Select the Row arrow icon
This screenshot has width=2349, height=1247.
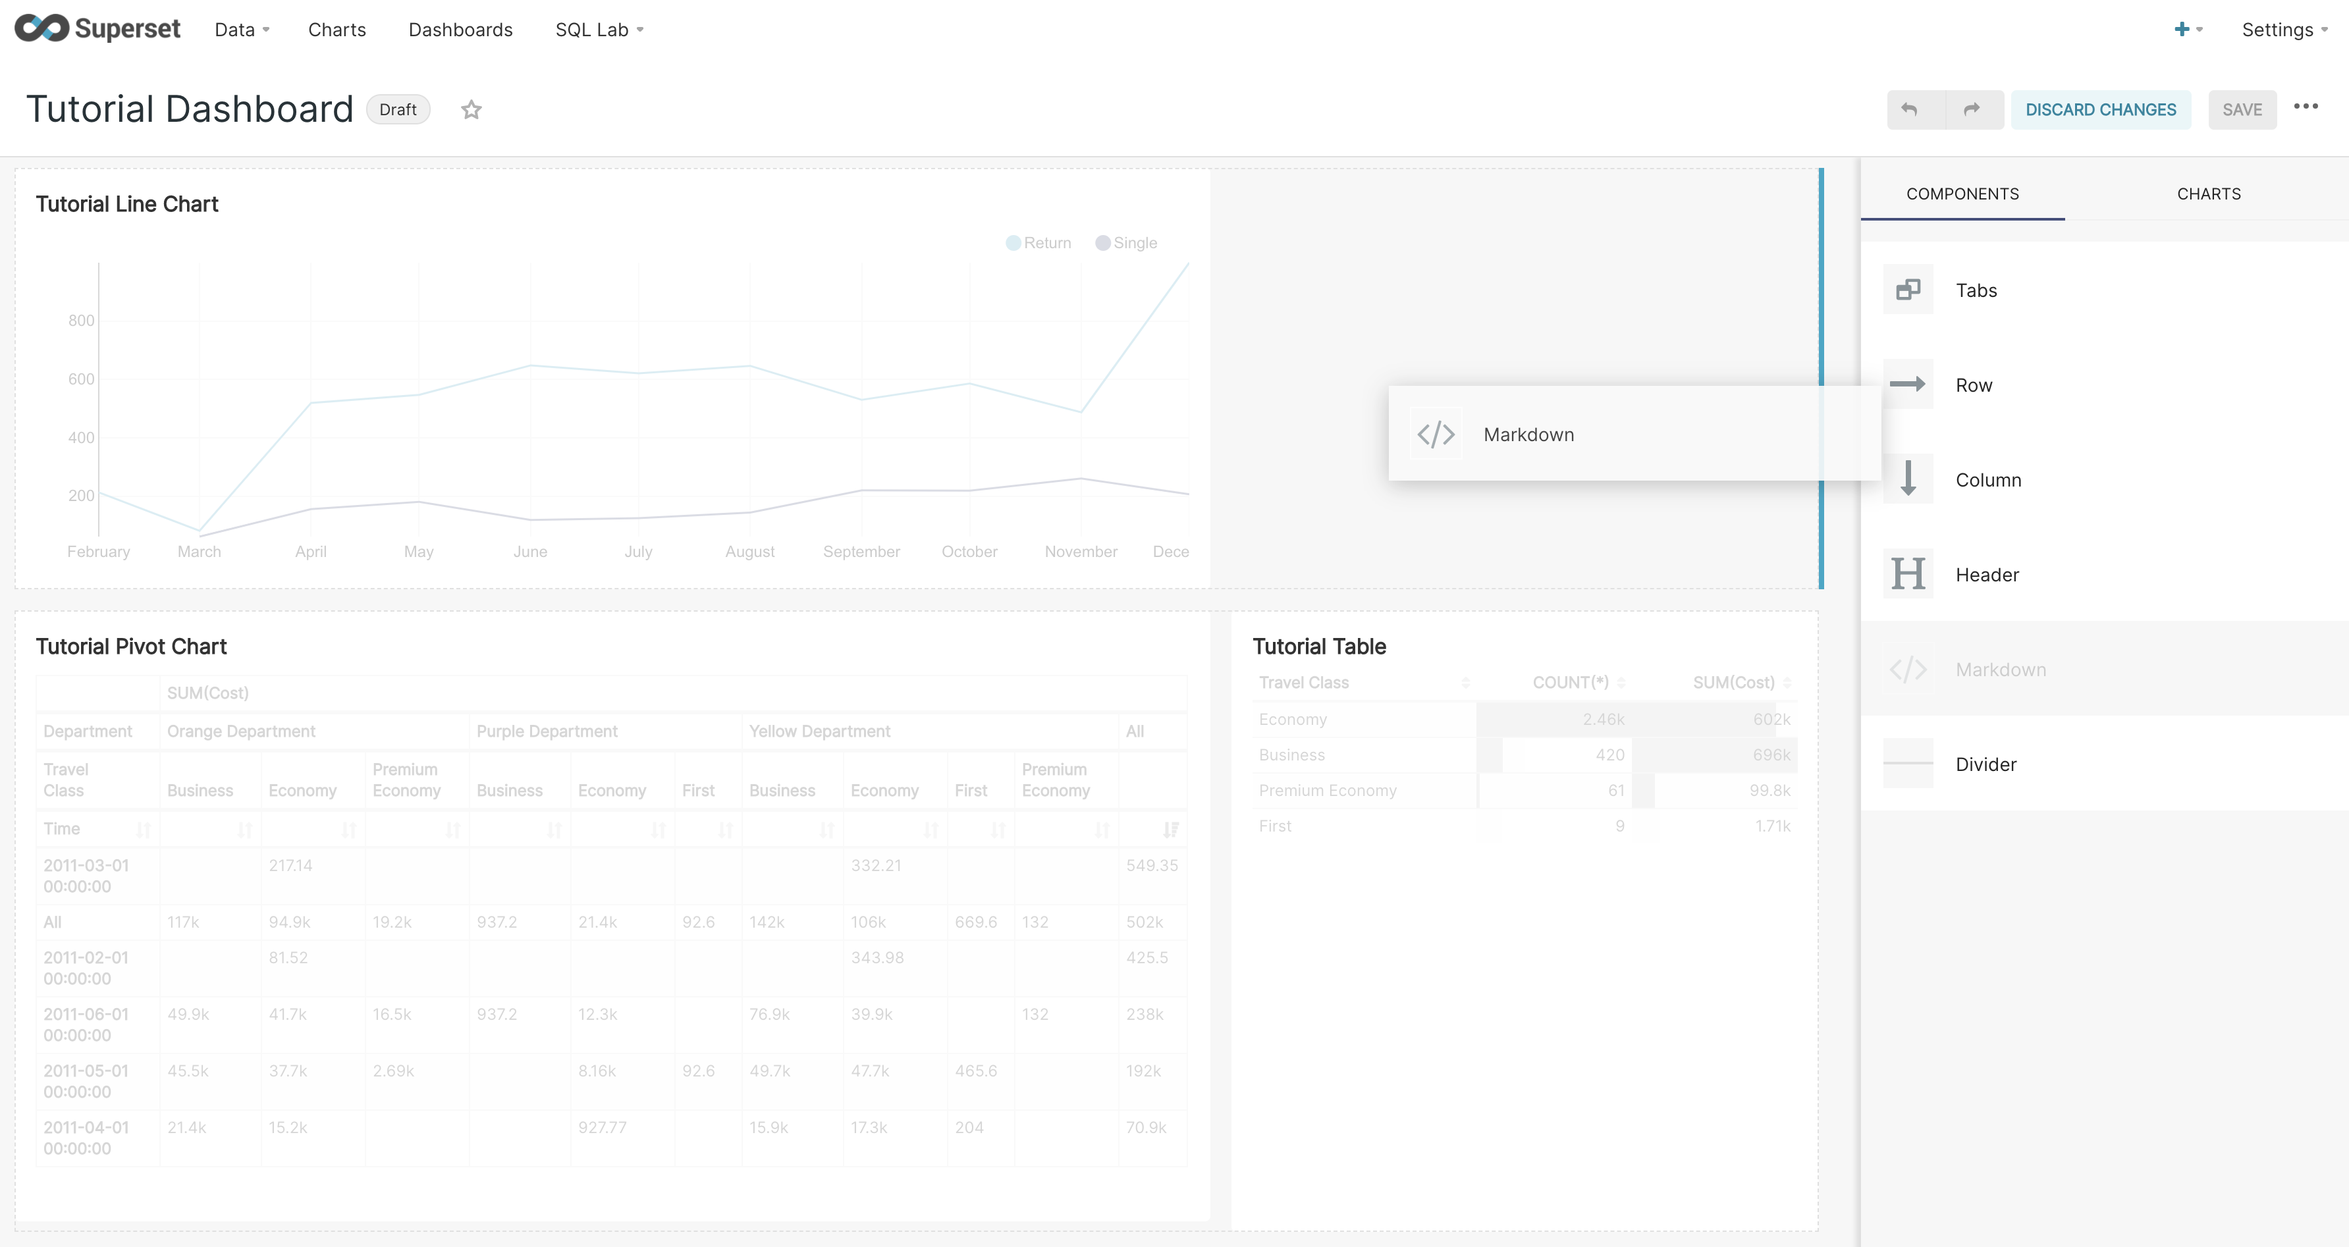click(x=1908, y=385)
